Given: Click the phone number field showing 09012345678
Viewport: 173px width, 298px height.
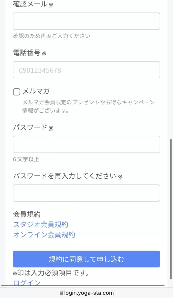Looking at the screenshot, I should (86, 70).
